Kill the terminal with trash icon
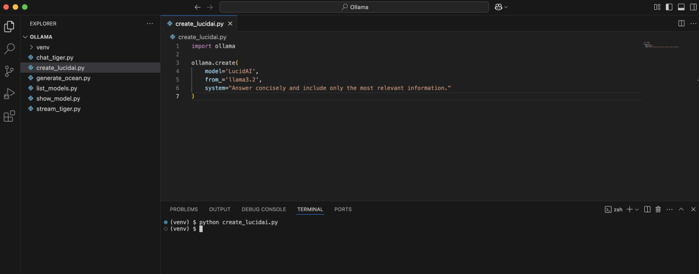 coord(658,209)
